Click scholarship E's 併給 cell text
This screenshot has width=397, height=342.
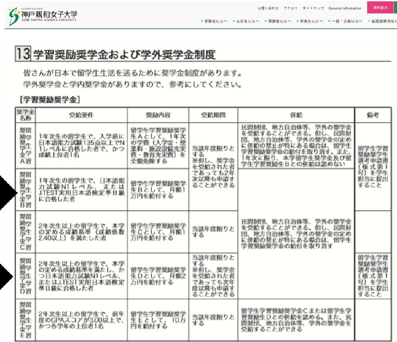point(296,320)
